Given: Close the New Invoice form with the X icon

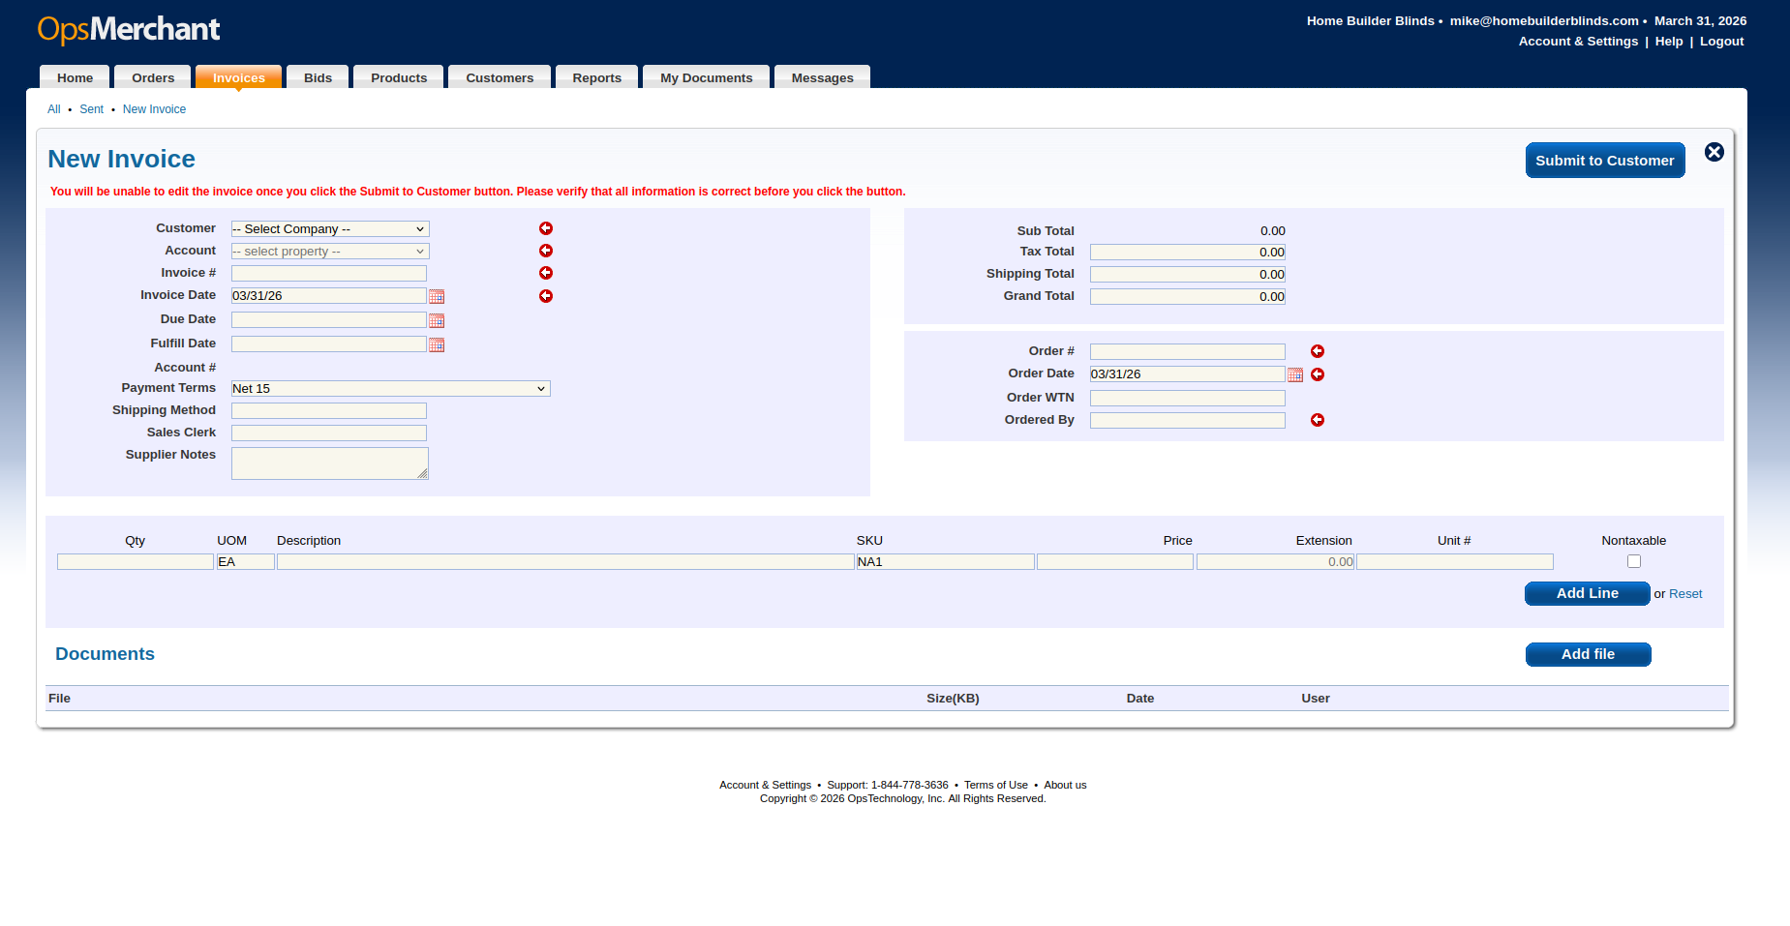Looking at the screenshot, I should point(1714,152).
